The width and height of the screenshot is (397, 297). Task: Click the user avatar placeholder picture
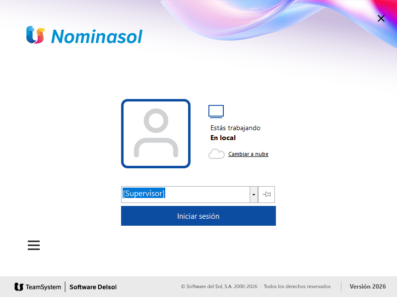point(156,134)
